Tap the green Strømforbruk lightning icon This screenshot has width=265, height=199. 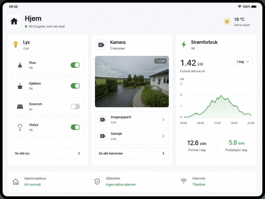point(184,44)
